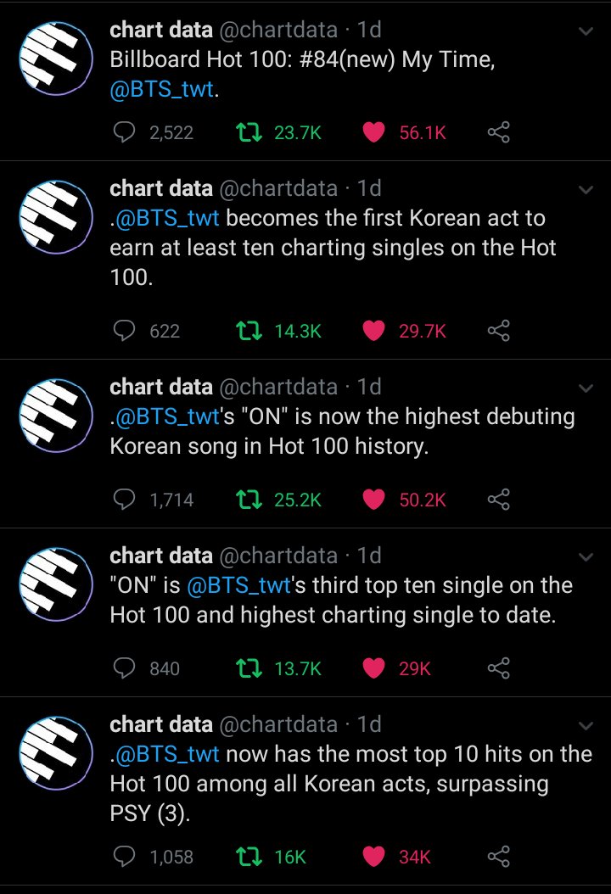This screenshot has width=611, height=894.
Task: Reply to the ten charting singles tweet
Action: [x=125, y=331]
